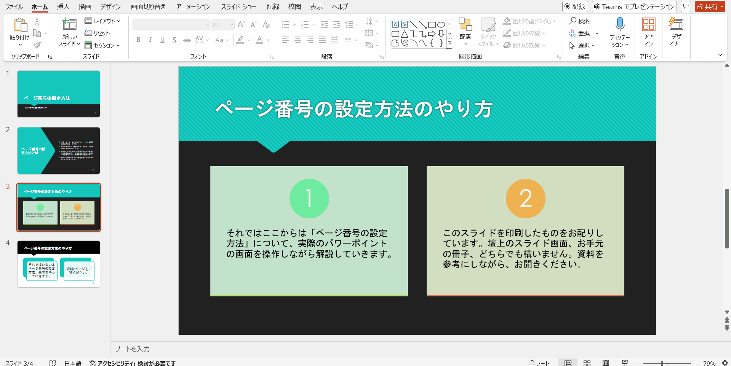Decrease the font size
Image resolution: width=731 pixels, height=366 pixels.
tap(254, 25)
